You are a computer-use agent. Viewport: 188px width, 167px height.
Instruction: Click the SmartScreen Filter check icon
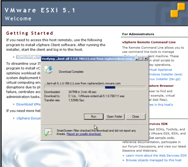pyautogui.click(x=48, y=132)
